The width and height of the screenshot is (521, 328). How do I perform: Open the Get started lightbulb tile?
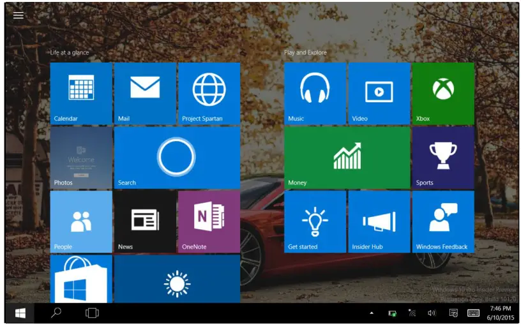(x=315, y=222)
